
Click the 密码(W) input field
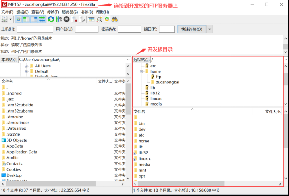point(129,29)
